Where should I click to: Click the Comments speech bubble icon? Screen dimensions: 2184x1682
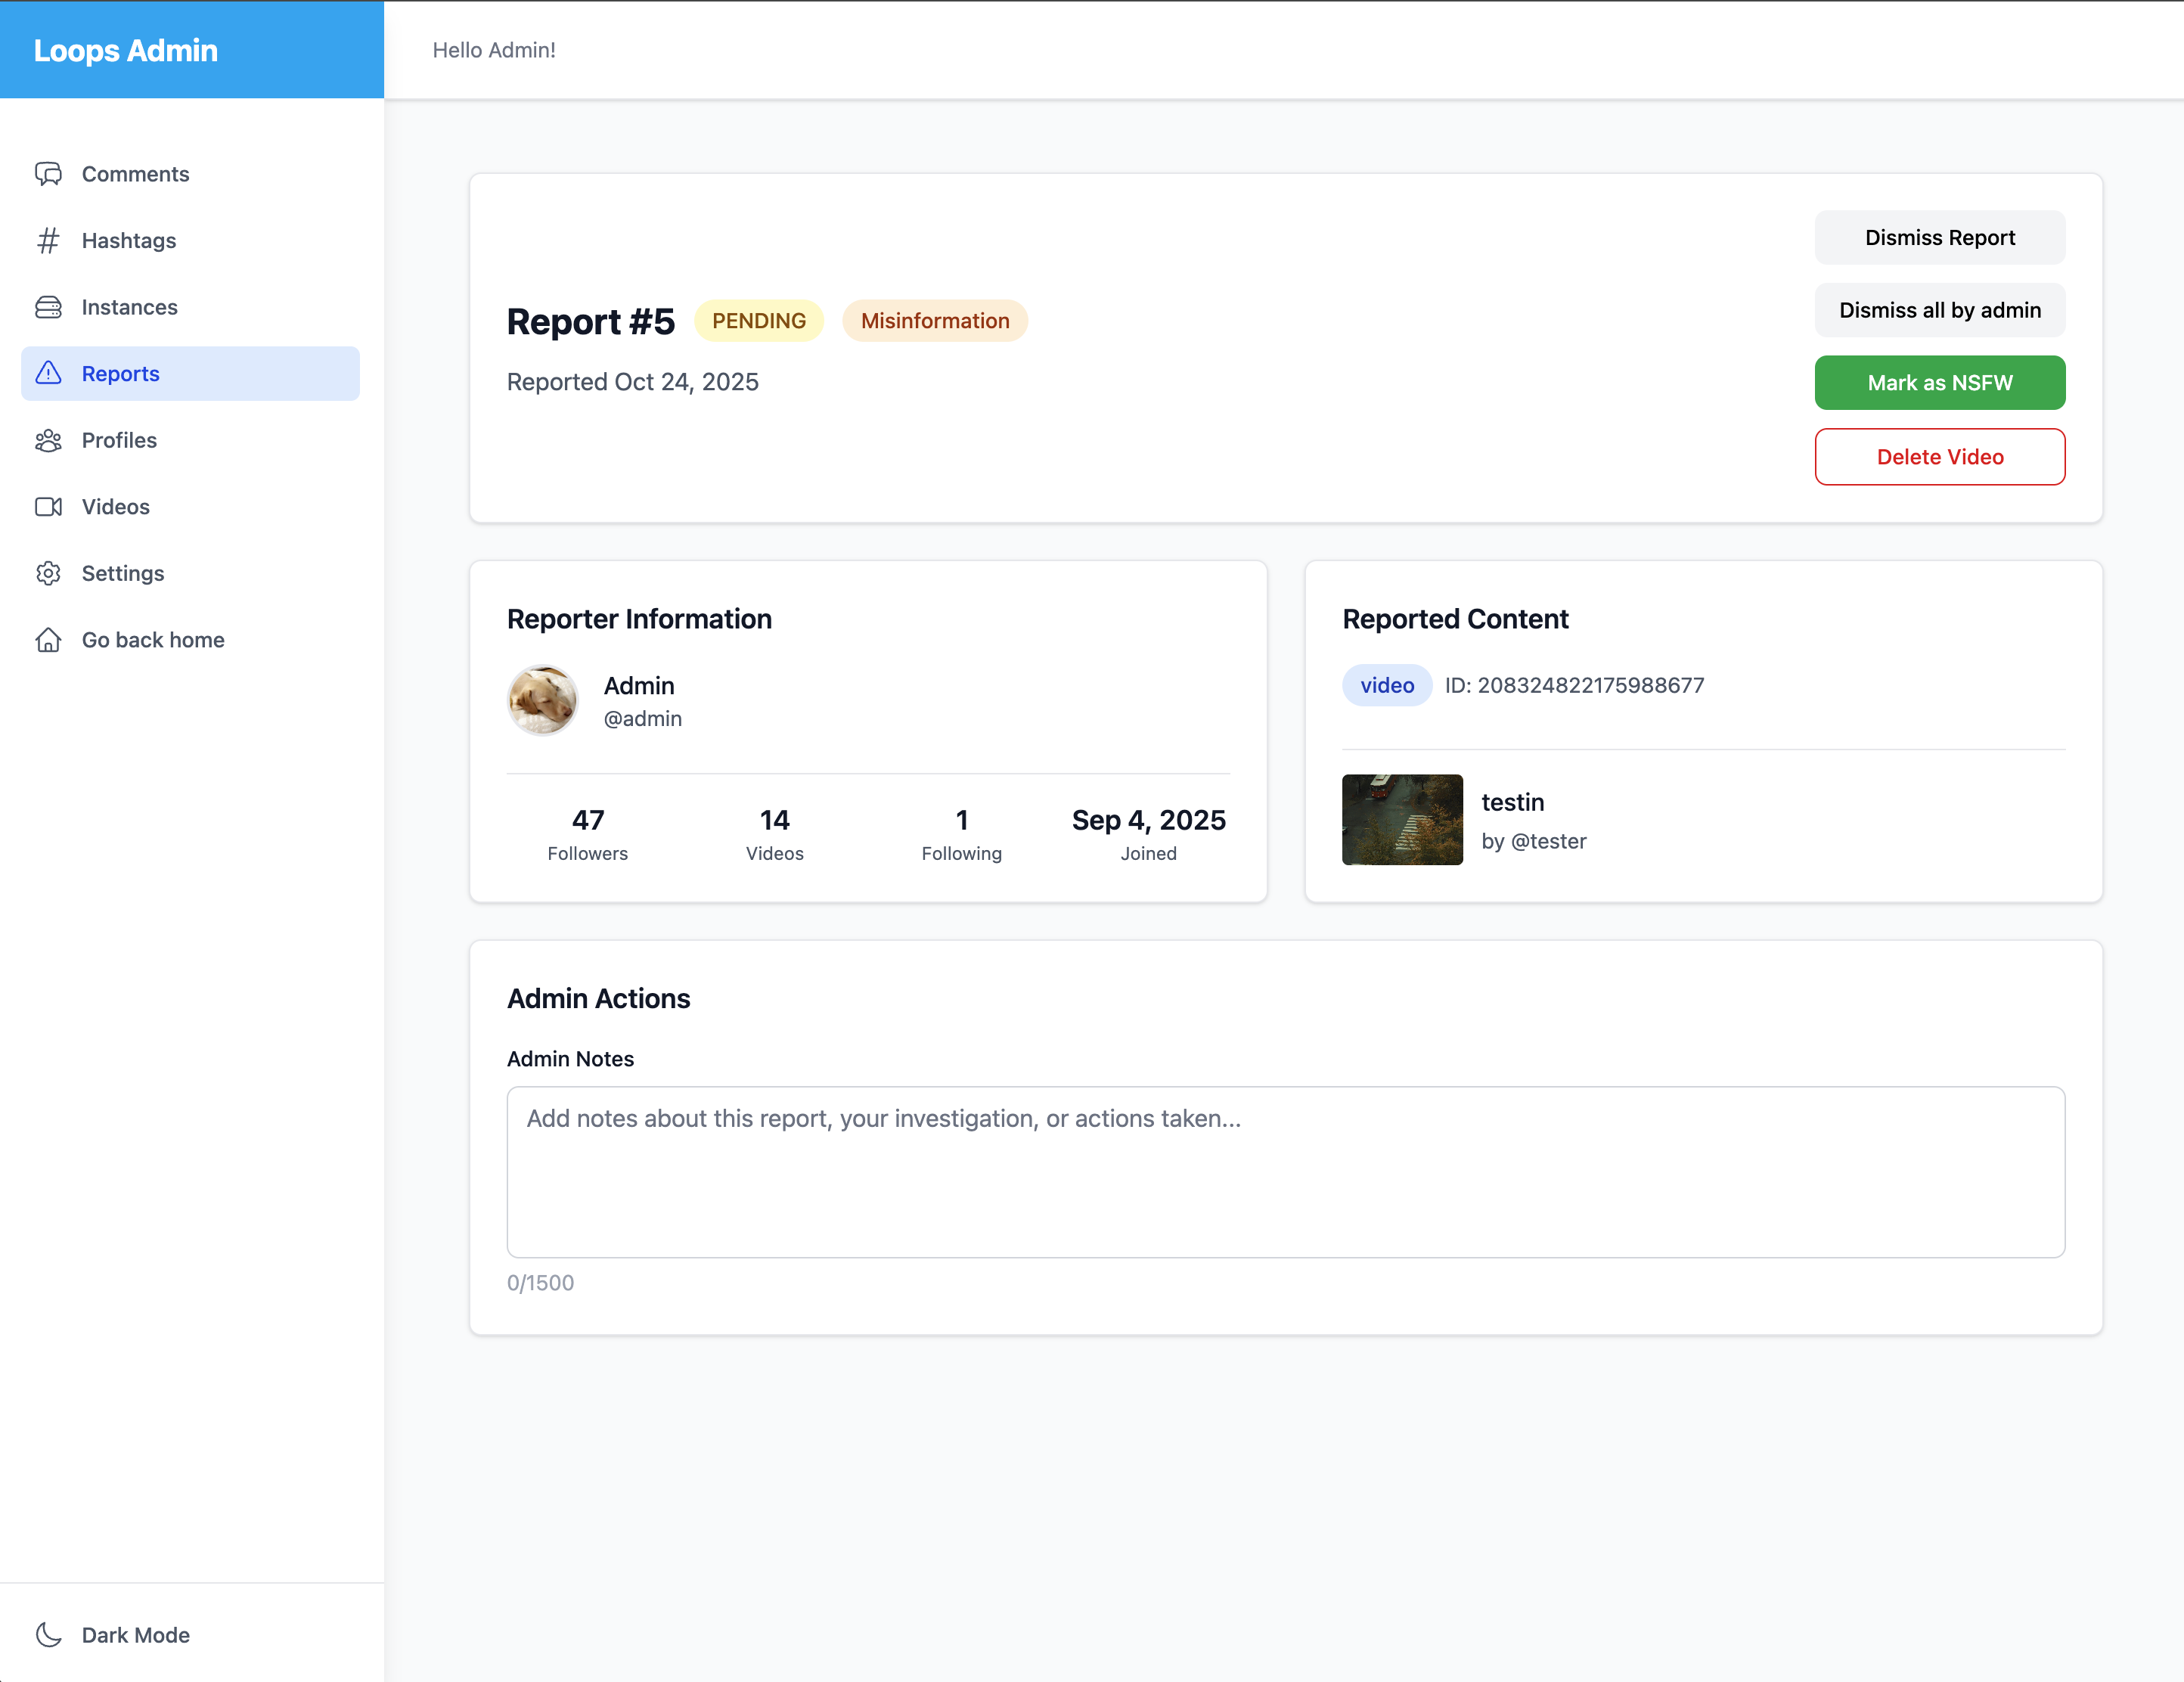click(48, 174)
